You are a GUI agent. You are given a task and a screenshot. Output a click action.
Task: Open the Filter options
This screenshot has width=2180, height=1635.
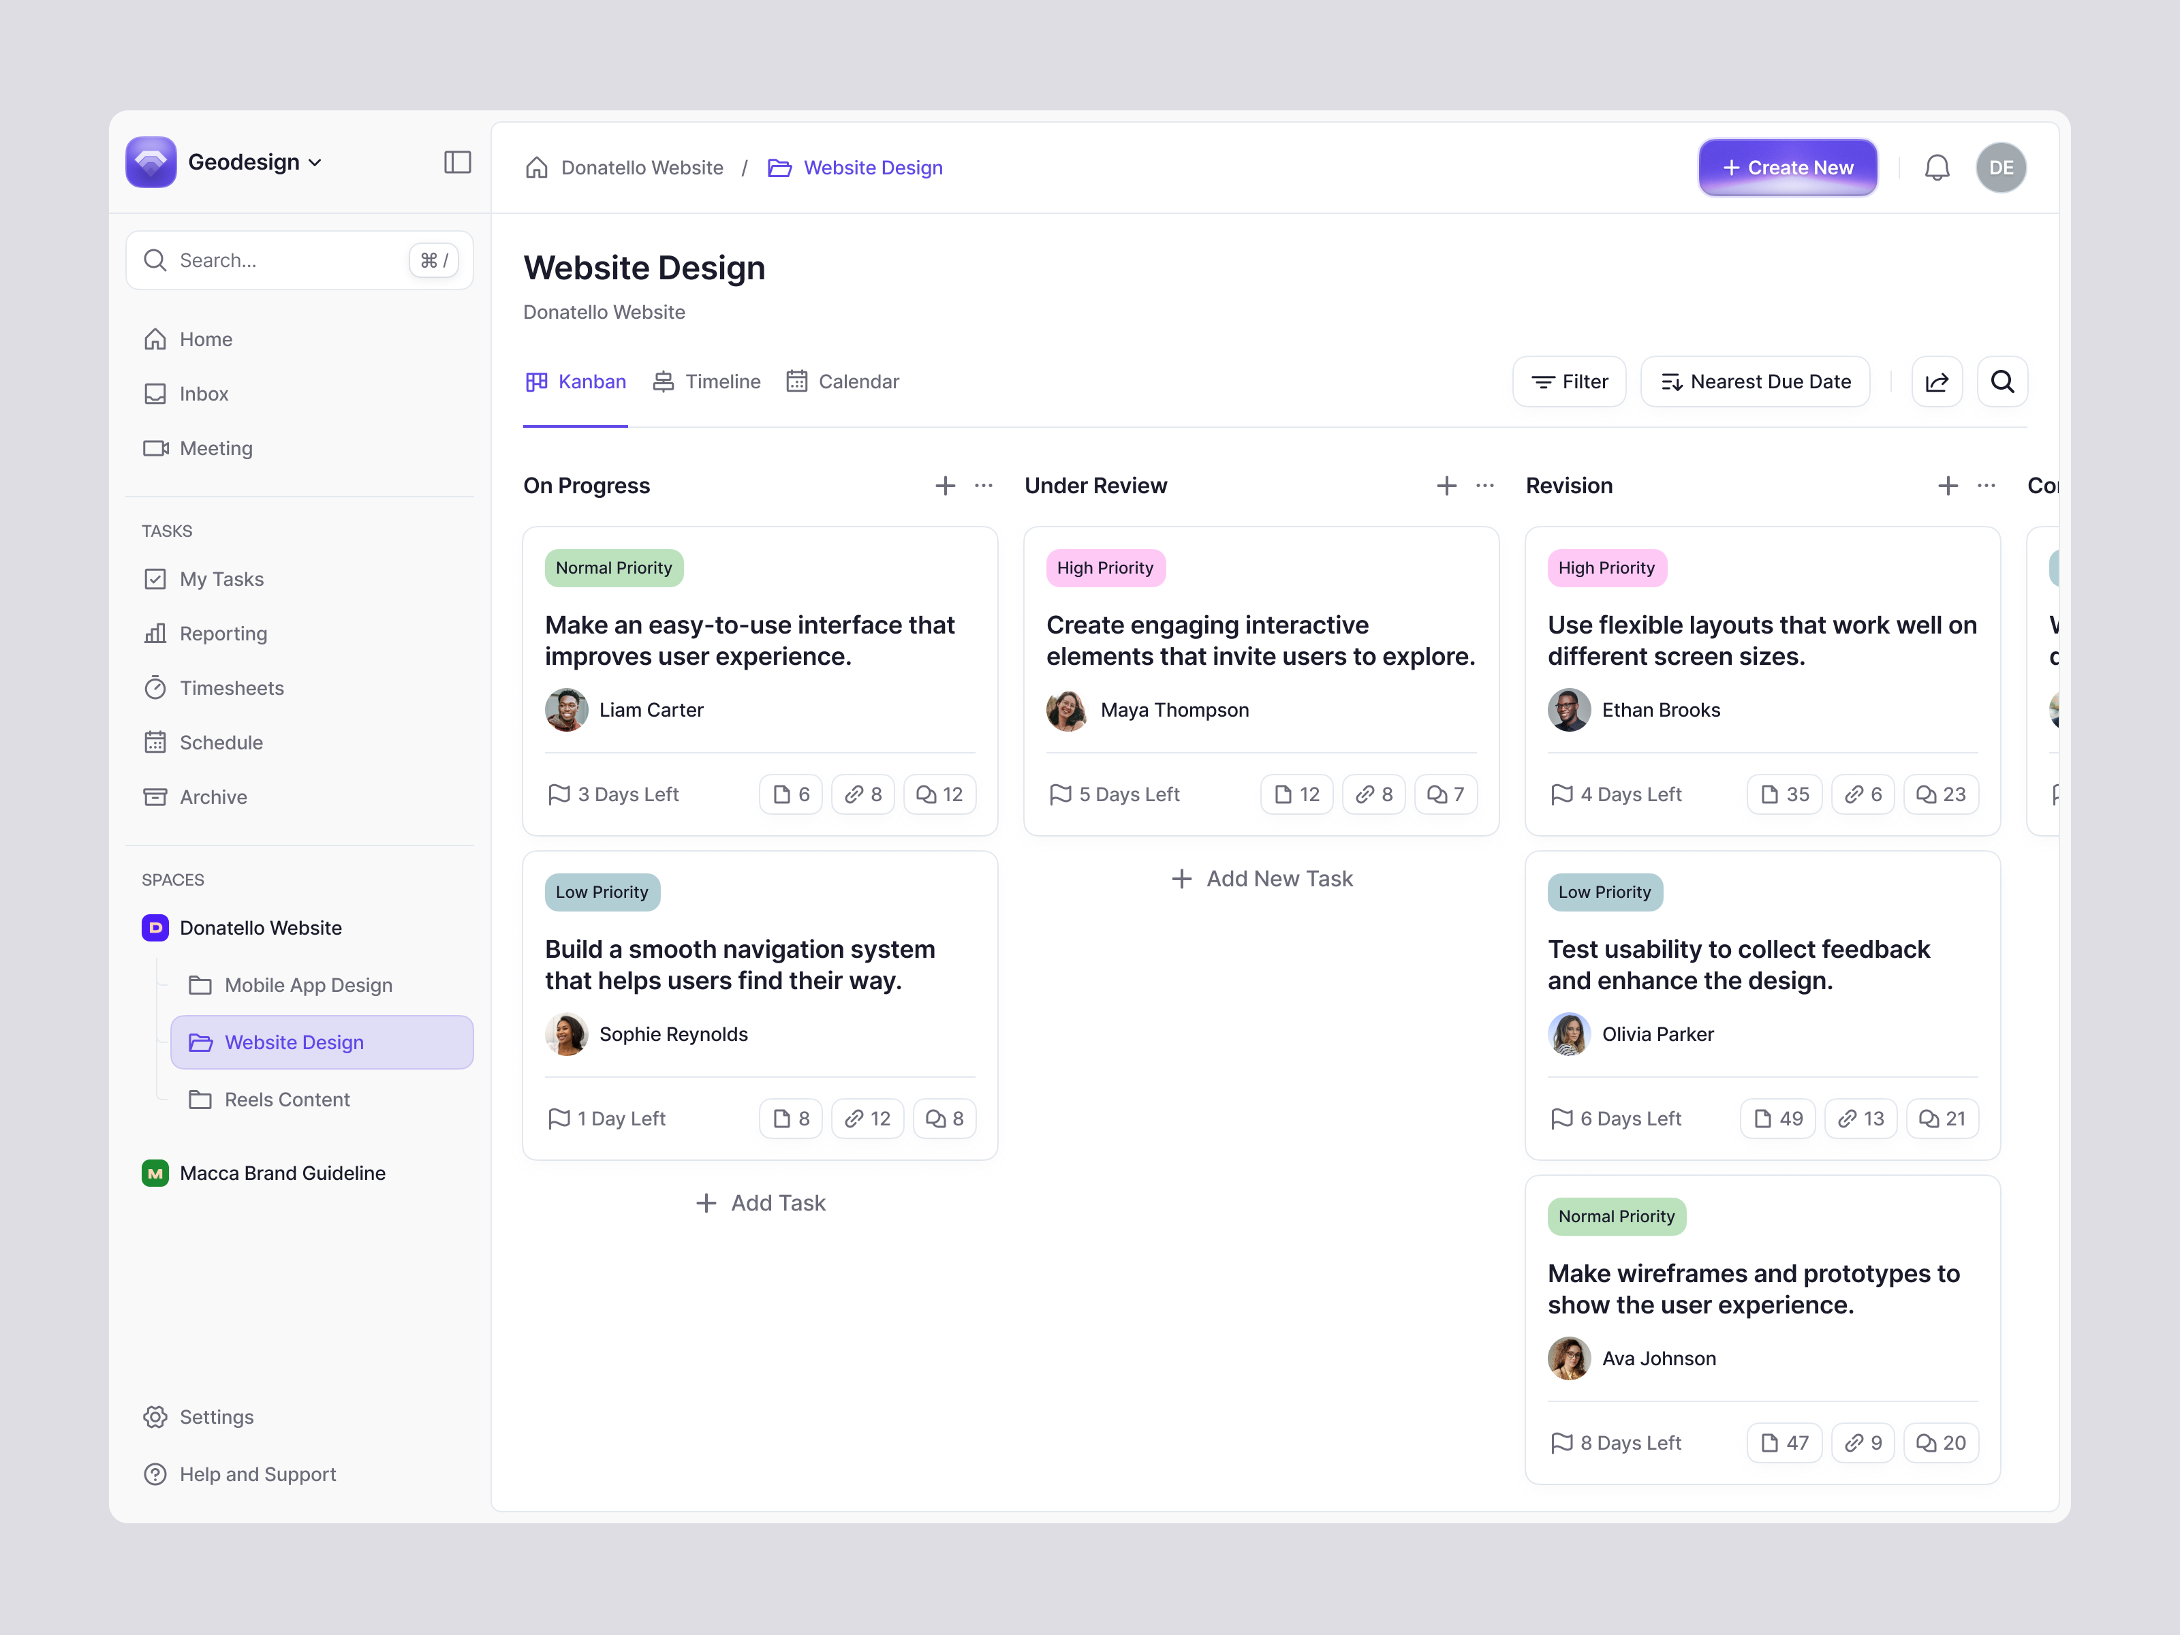pos(1569,381)
